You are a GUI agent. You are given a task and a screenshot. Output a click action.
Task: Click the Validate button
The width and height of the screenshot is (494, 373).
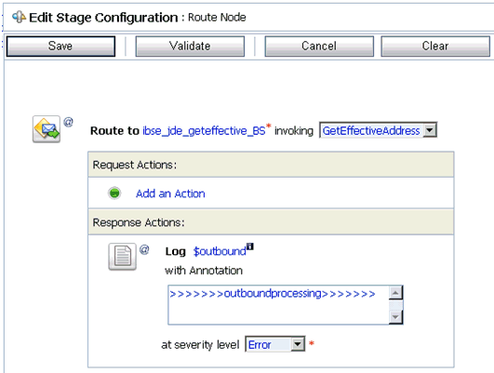(190, 47)
